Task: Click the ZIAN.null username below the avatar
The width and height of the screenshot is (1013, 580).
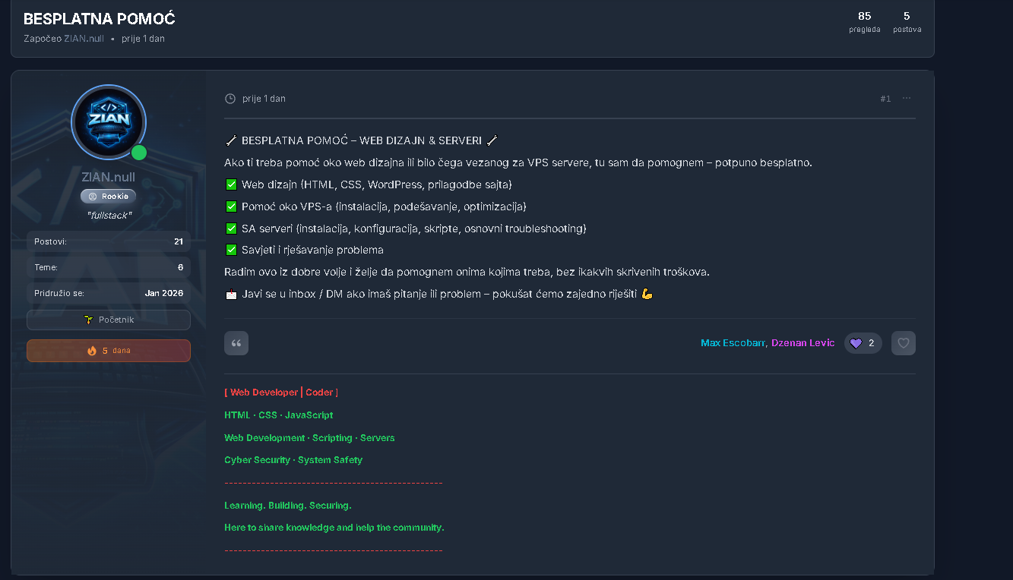Action: point(109,178)
